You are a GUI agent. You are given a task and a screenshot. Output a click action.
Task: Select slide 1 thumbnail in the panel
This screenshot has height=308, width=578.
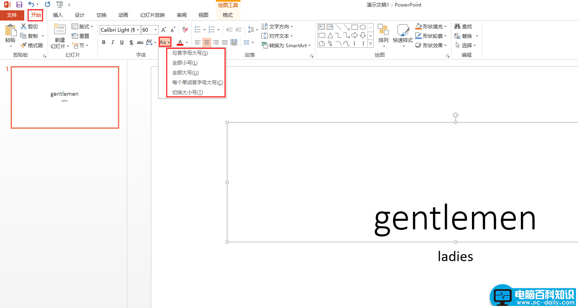[x=65, y=97]
